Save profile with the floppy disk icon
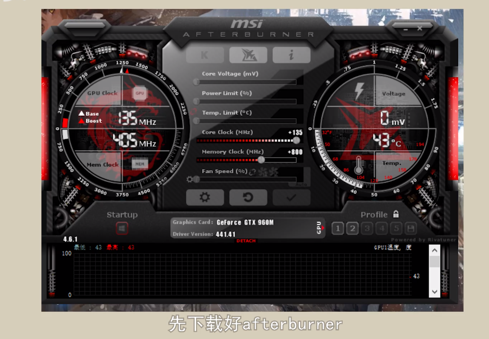Viewport: 489px width, 339px height. tap(411, 228)
